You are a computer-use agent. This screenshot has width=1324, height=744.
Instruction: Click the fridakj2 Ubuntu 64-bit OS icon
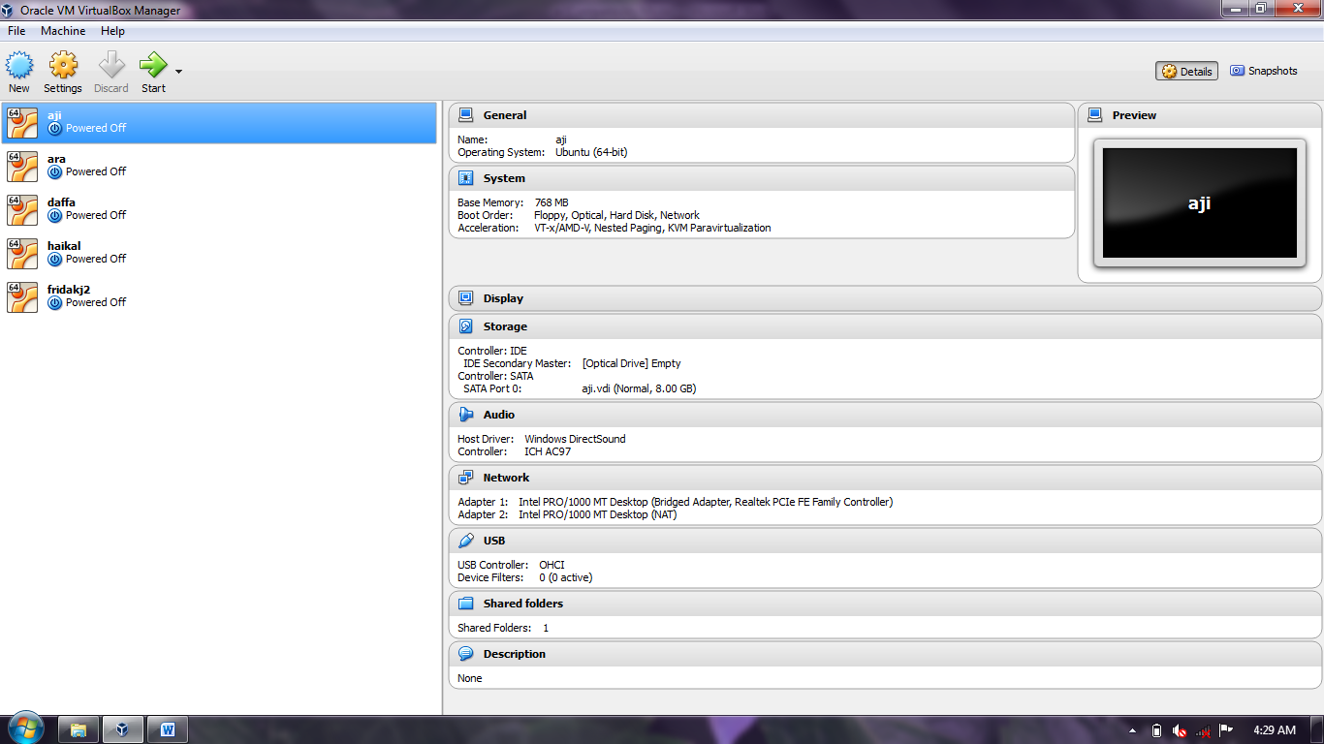22,296
